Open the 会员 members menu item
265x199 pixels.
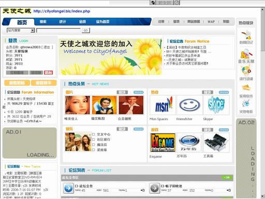[x=82, y=22]
